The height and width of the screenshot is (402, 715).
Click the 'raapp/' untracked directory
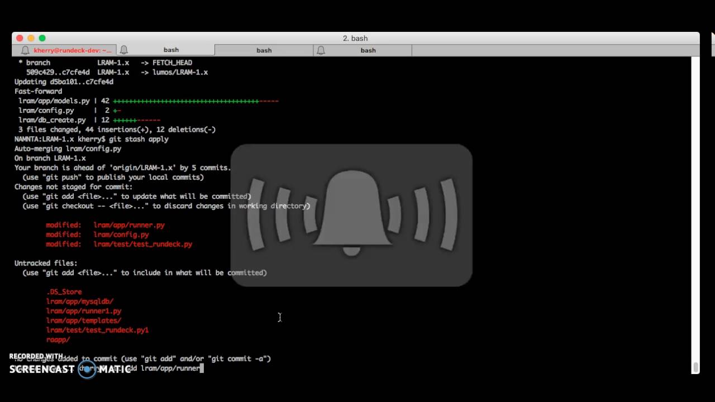click(58, 339)
